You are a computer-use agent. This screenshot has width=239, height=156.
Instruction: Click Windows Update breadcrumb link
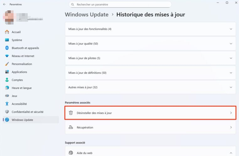click(87, 14)
